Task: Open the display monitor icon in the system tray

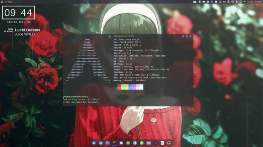Action: (241, 2)
